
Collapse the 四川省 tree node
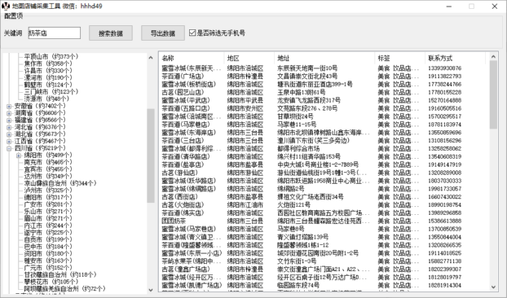click(9, 148)
